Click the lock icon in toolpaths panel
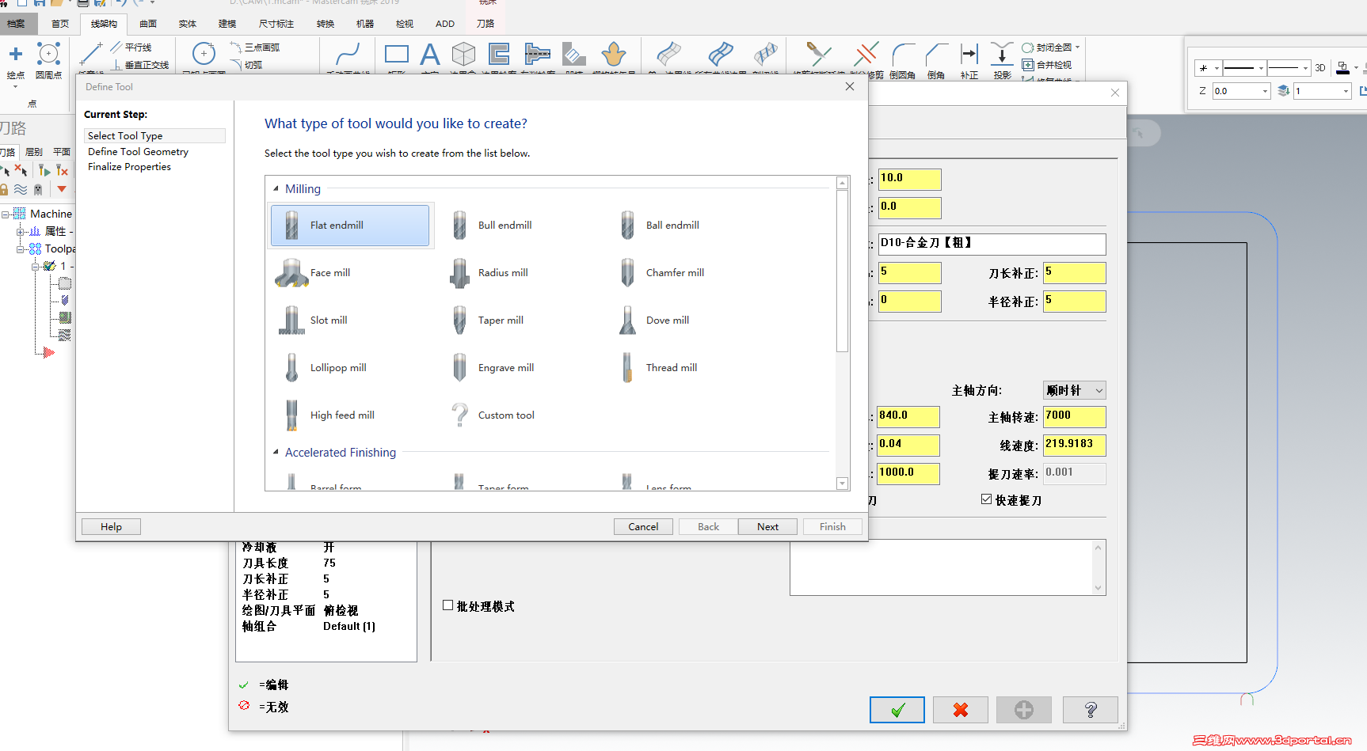Image resolution: width=1367 pixels, height=751 pixels. pyautogui.click(x=5, y=189)
